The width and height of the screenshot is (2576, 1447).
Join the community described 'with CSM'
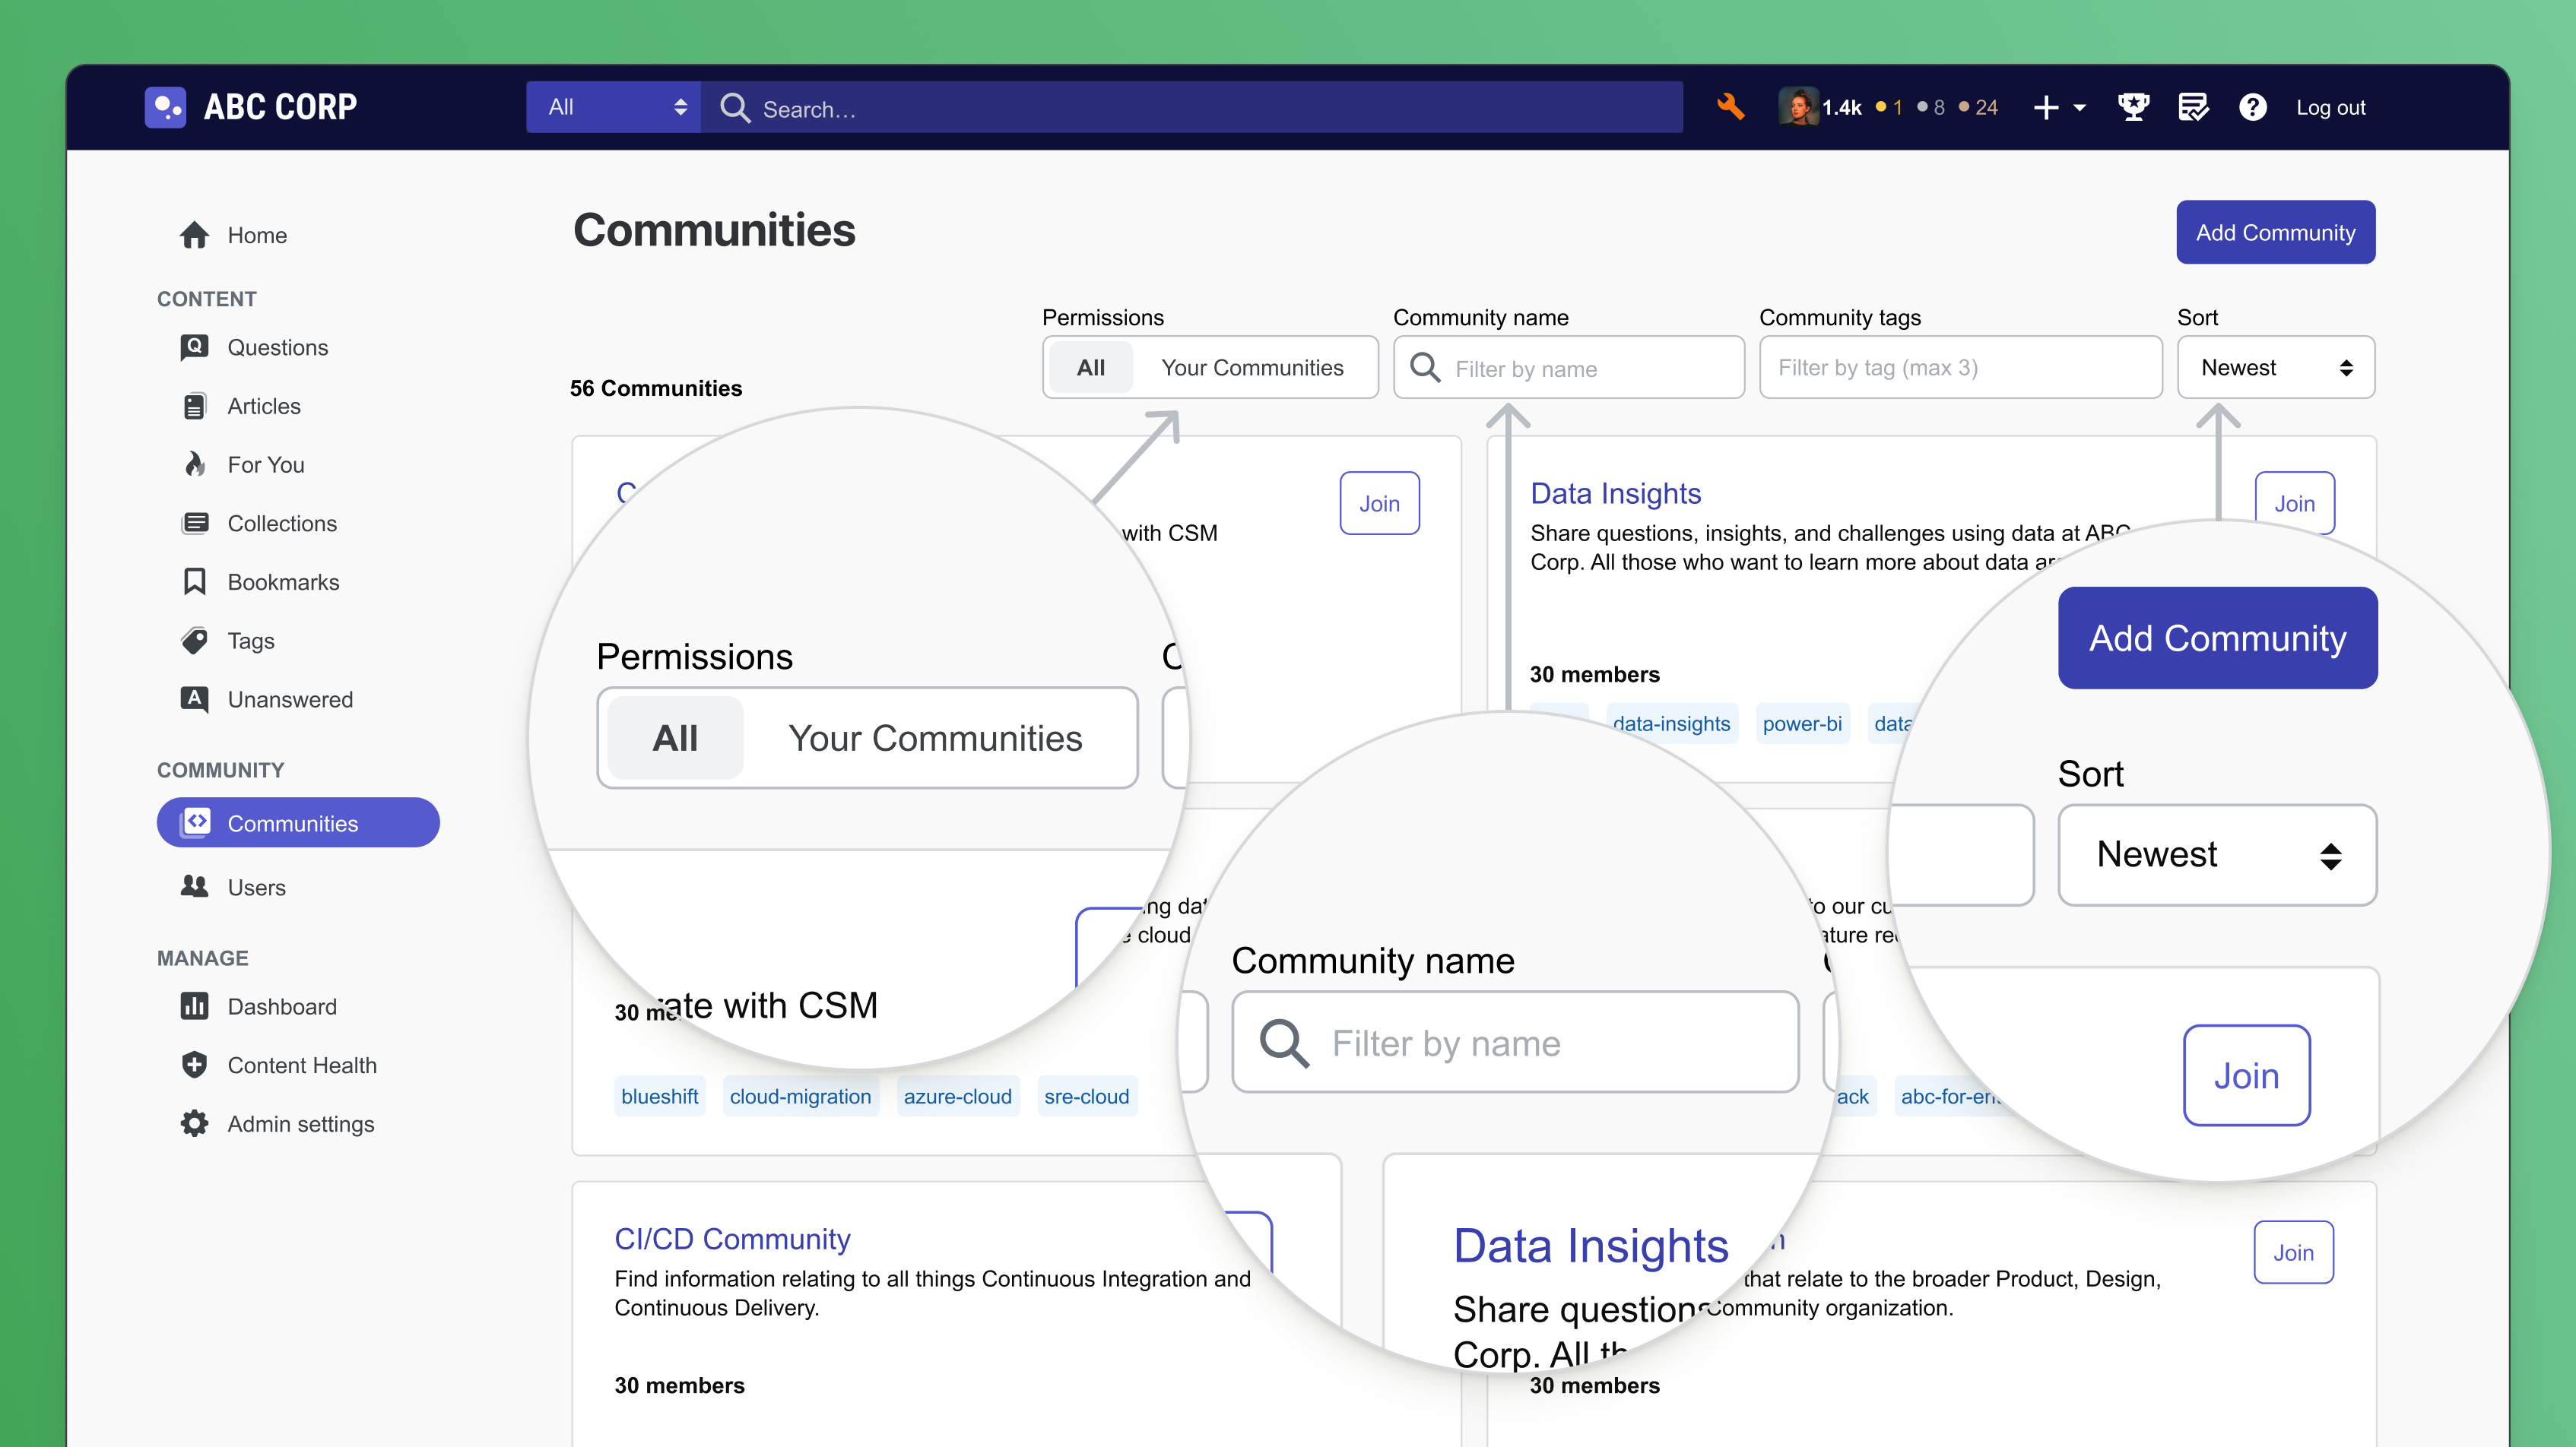tap(1379, 502)
